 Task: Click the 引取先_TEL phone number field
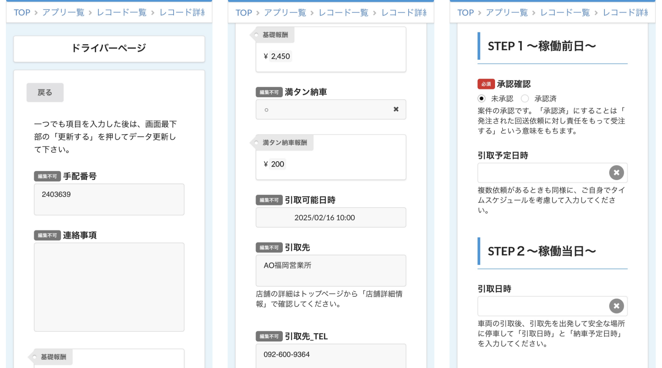330,355
